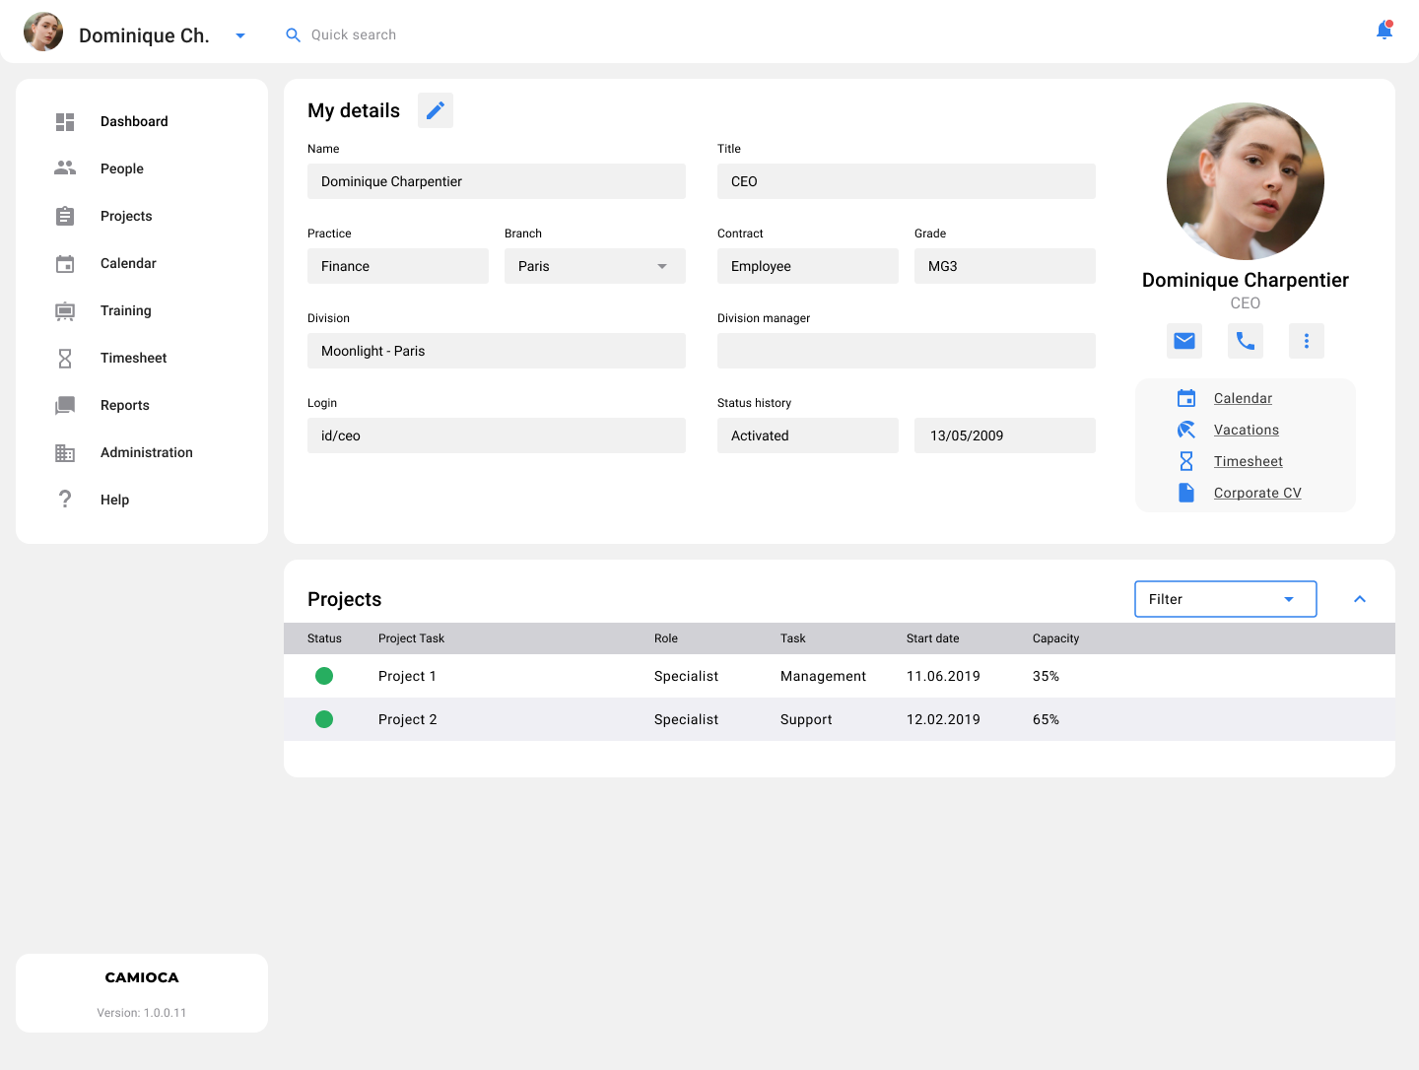Open the Projects Filter dropdown

click(x=1226, y=599)
